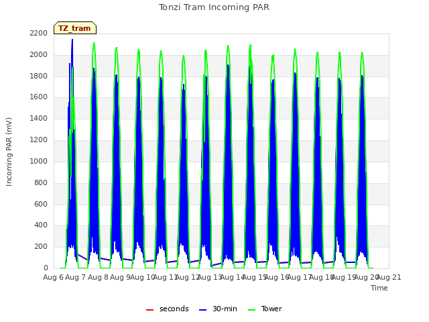Click the 600 y-axis tick label

pyautogui.click(x=41, y=204)
